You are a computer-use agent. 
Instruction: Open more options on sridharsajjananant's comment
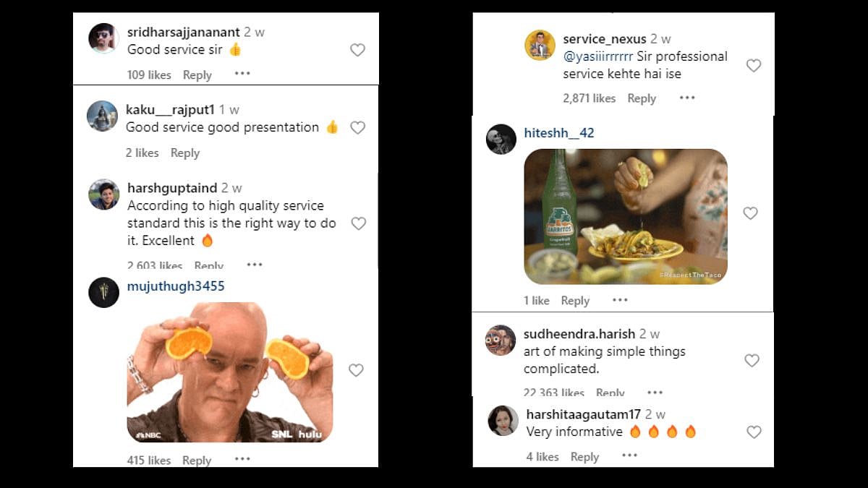coord(242,74)
